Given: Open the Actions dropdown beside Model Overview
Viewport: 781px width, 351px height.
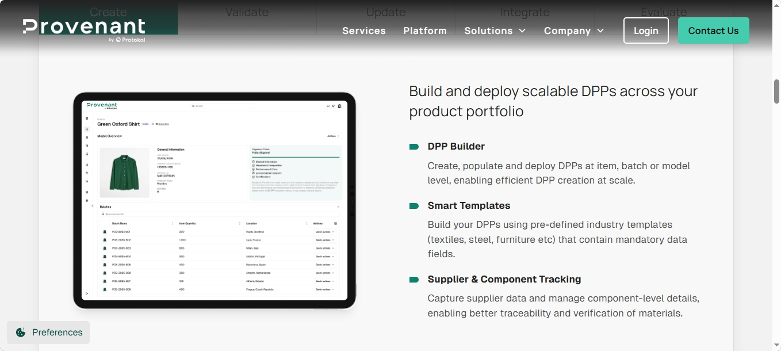Looking at the screenshot, I should point(333,136).
